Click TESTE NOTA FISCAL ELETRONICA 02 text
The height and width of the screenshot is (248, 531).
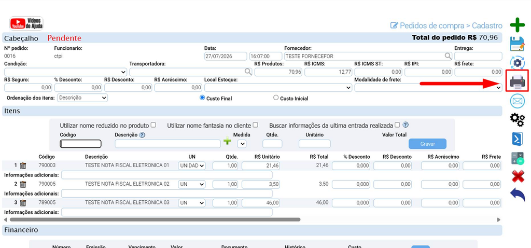tap(127, 184)
